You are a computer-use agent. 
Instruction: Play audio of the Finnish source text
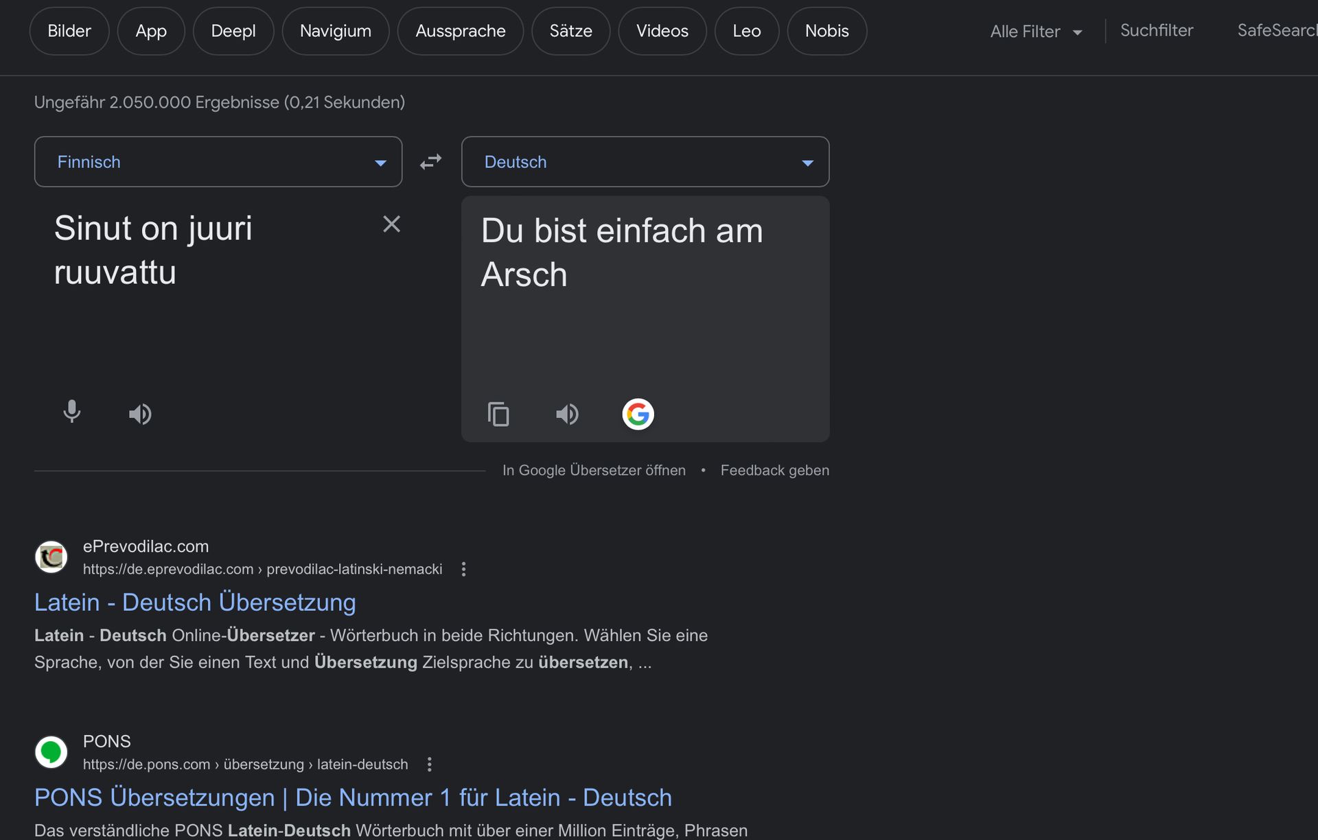[140, 414]
